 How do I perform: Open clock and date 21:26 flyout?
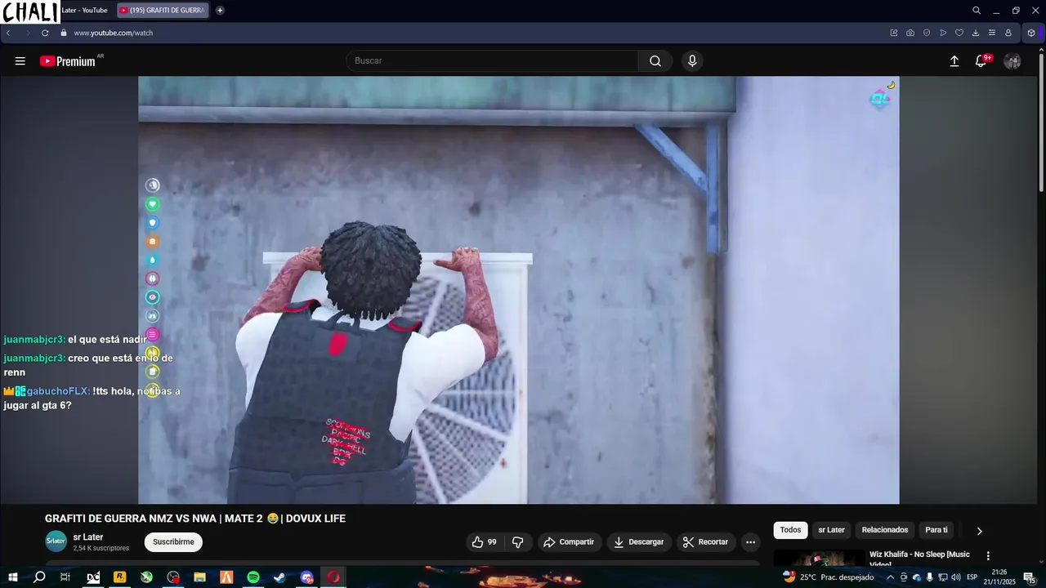(x=999, y=577)
